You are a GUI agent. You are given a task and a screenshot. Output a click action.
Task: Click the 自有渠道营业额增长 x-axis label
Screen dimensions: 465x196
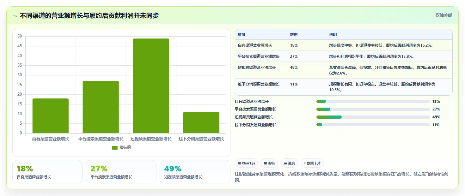51,139
